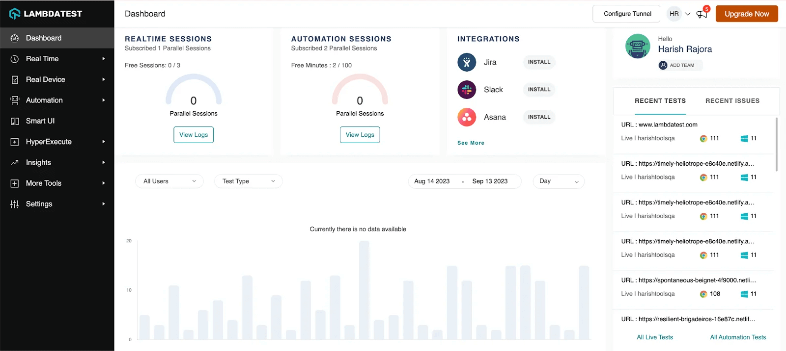Click the Real Time clock icon

pos(15,59)
